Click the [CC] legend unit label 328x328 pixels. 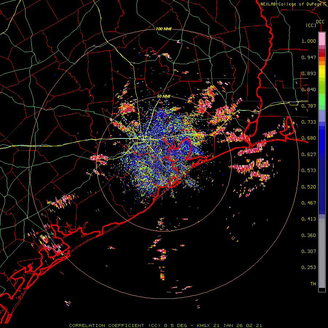(311, 25)
